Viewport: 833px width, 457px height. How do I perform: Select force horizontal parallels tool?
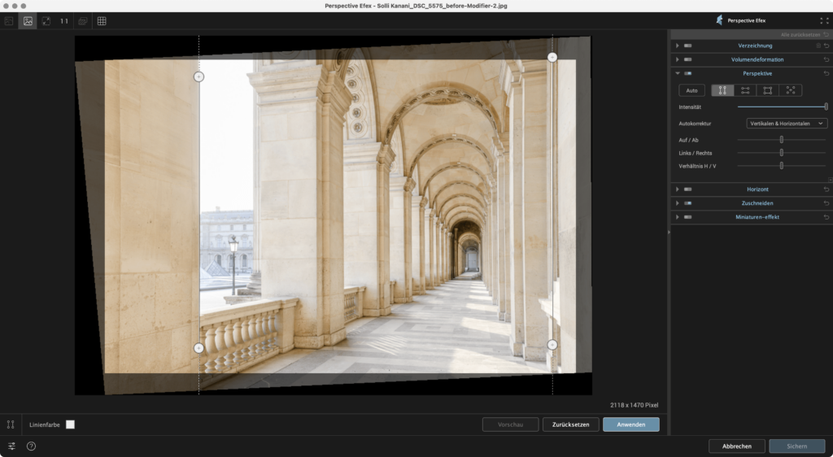[x=745, y=90]
